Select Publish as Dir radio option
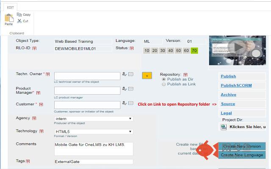 tap(163, 79)
